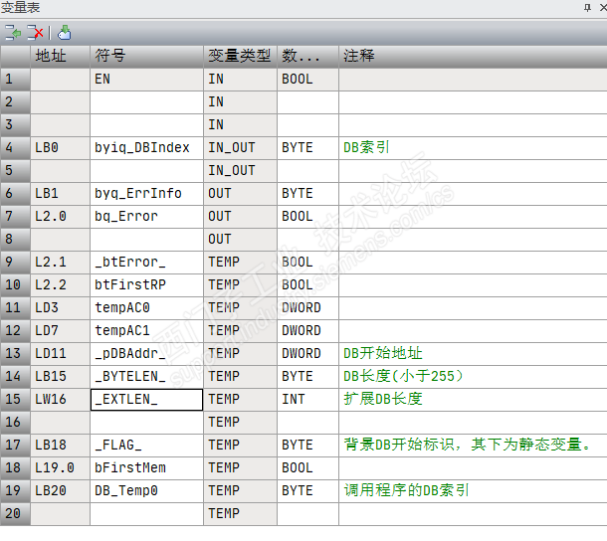The image size is (607, 541).
Task: Select row header number 4
Action: click(15, 148)
